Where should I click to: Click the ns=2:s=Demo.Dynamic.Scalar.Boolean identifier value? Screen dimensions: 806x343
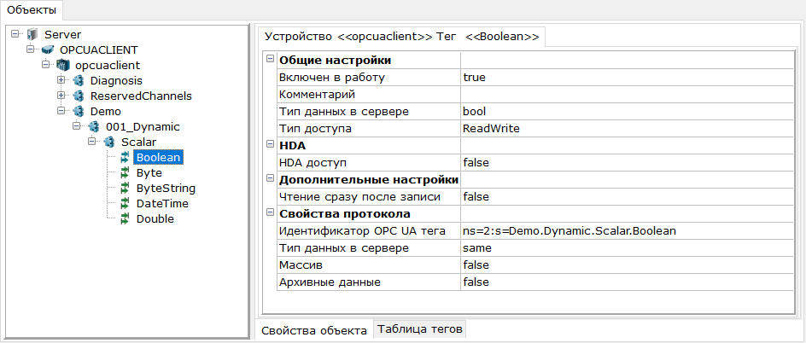click(x=627, y=231)
